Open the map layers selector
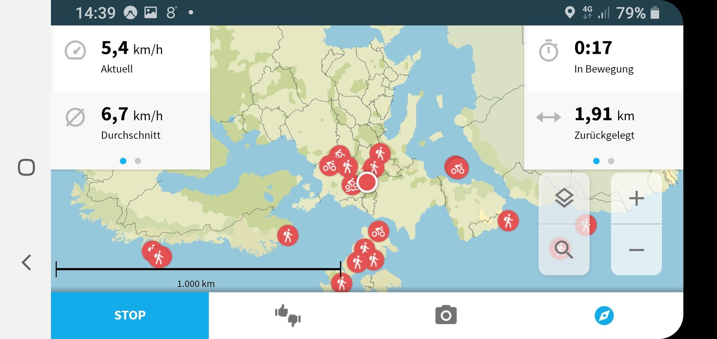This screenshot has width=717, height=339. coord(564,198)
